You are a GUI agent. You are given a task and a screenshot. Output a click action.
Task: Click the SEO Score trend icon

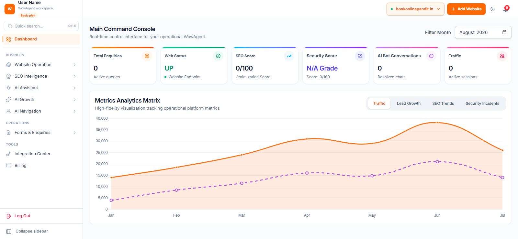coord(289,56)
